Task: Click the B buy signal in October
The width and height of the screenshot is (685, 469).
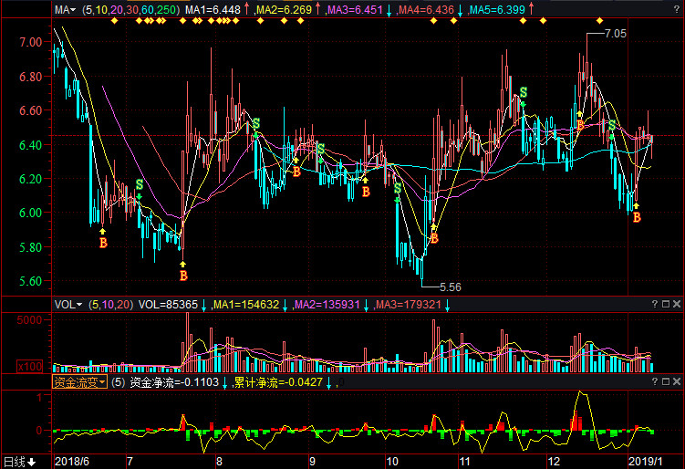Action: pos(434,238)
